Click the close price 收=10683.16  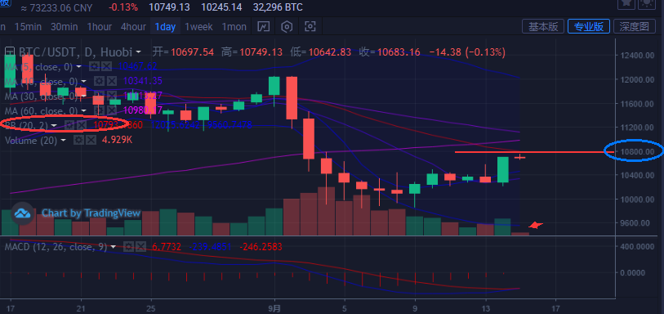coord(390,52)
